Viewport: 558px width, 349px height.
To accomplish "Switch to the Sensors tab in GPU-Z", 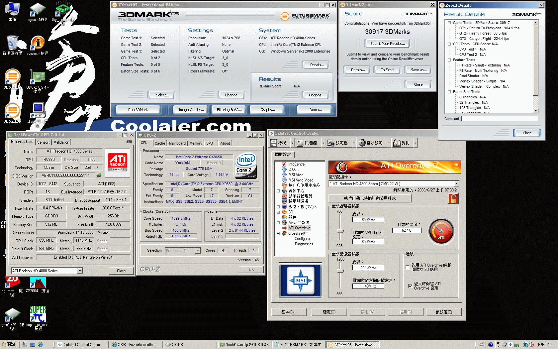I will 44,142.
